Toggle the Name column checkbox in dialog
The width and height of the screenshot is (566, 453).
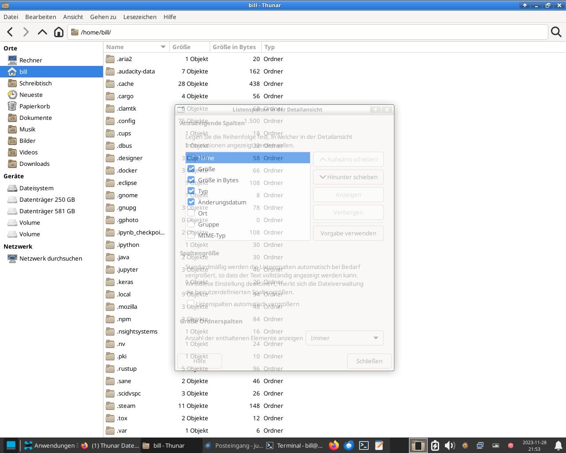[x=191, y=158]
